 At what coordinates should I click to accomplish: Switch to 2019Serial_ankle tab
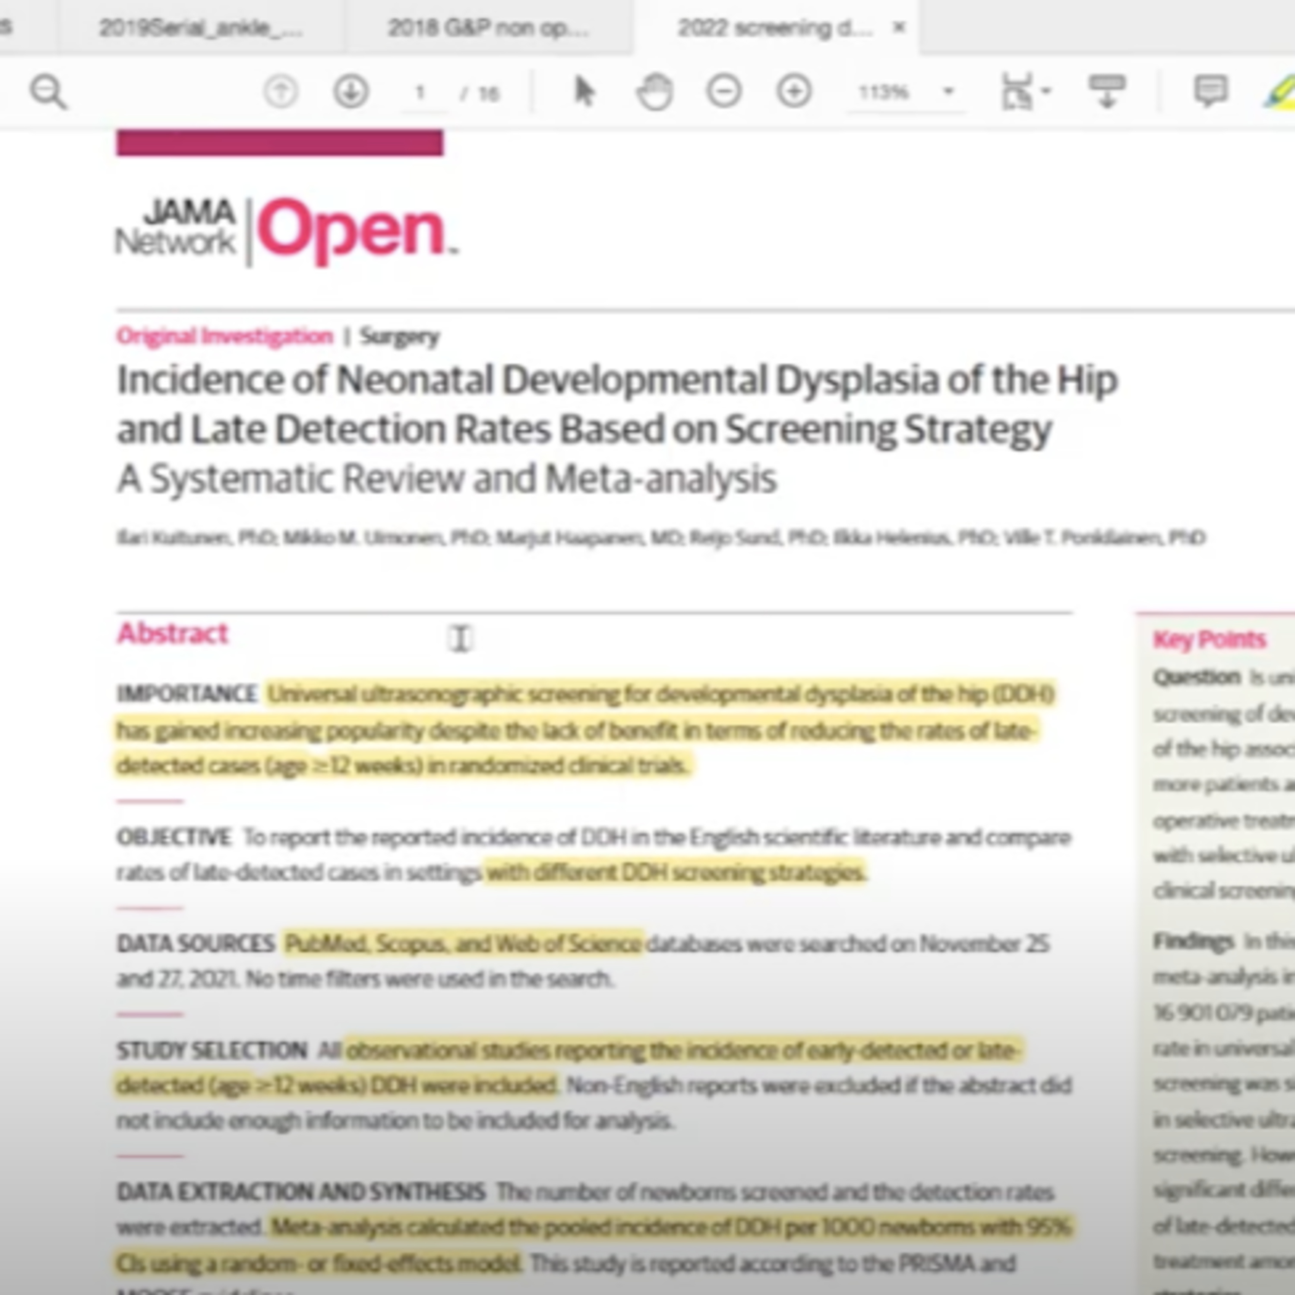coord(201,28)
